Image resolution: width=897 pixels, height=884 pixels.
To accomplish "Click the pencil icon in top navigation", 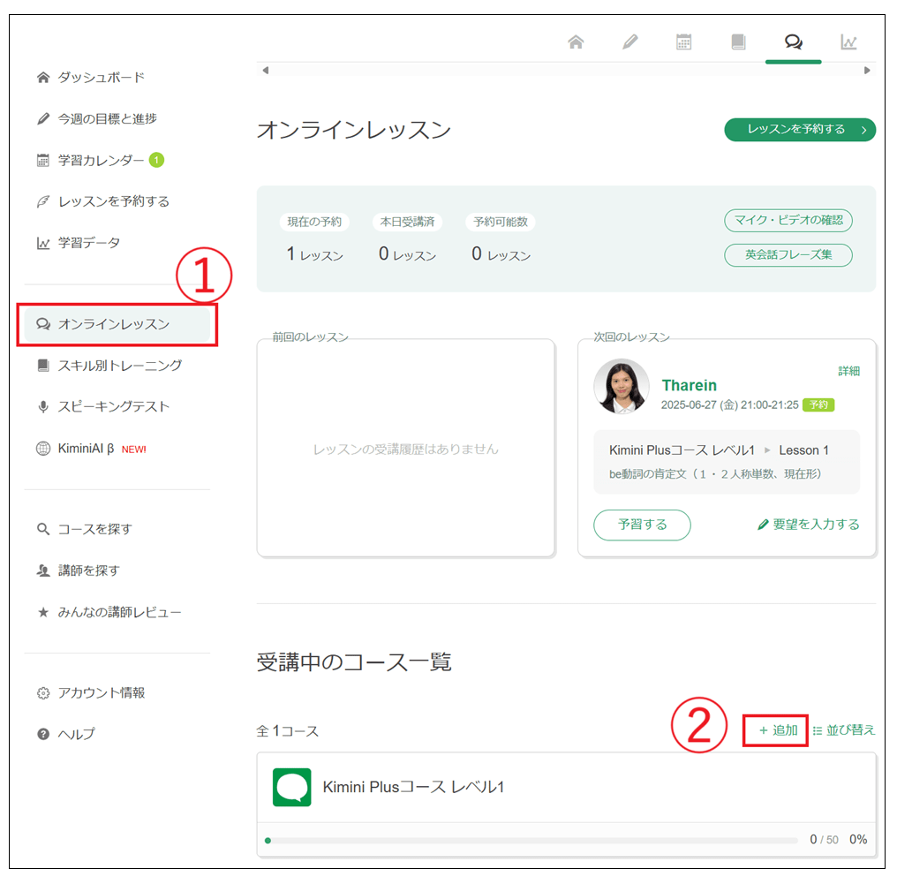I will [629, 42].
